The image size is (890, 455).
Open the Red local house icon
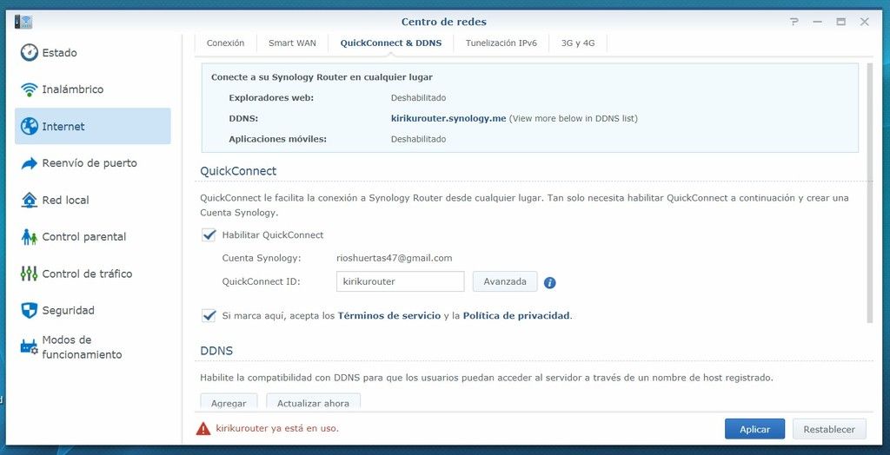[29, 200]
